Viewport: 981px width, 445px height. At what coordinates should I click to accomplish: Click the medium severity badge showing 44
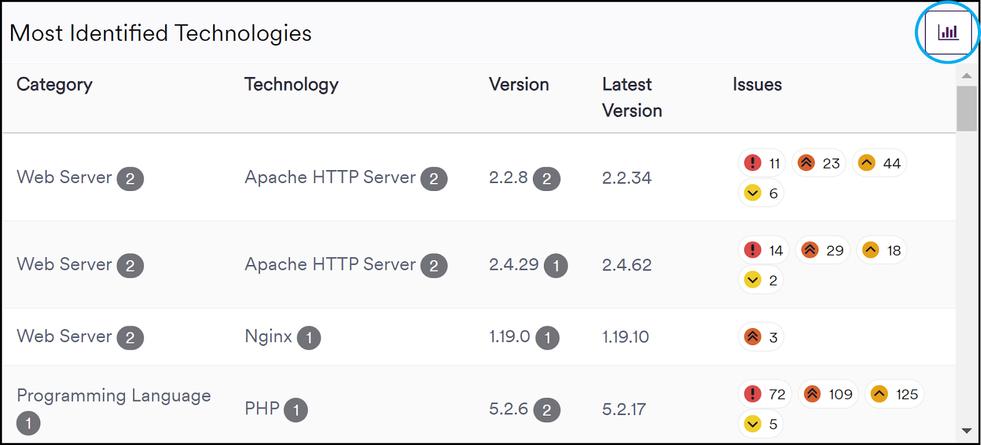[879, 163]
